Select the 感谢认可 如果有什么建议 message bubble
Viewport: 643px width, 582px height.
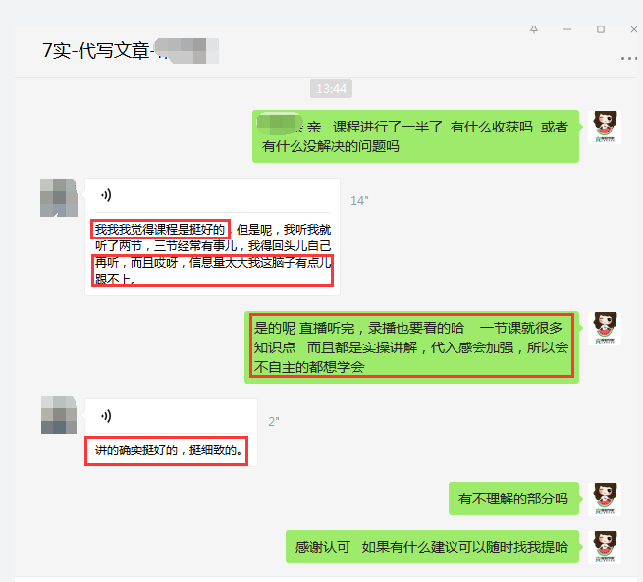pyautogui.click(x=432, y=547)
